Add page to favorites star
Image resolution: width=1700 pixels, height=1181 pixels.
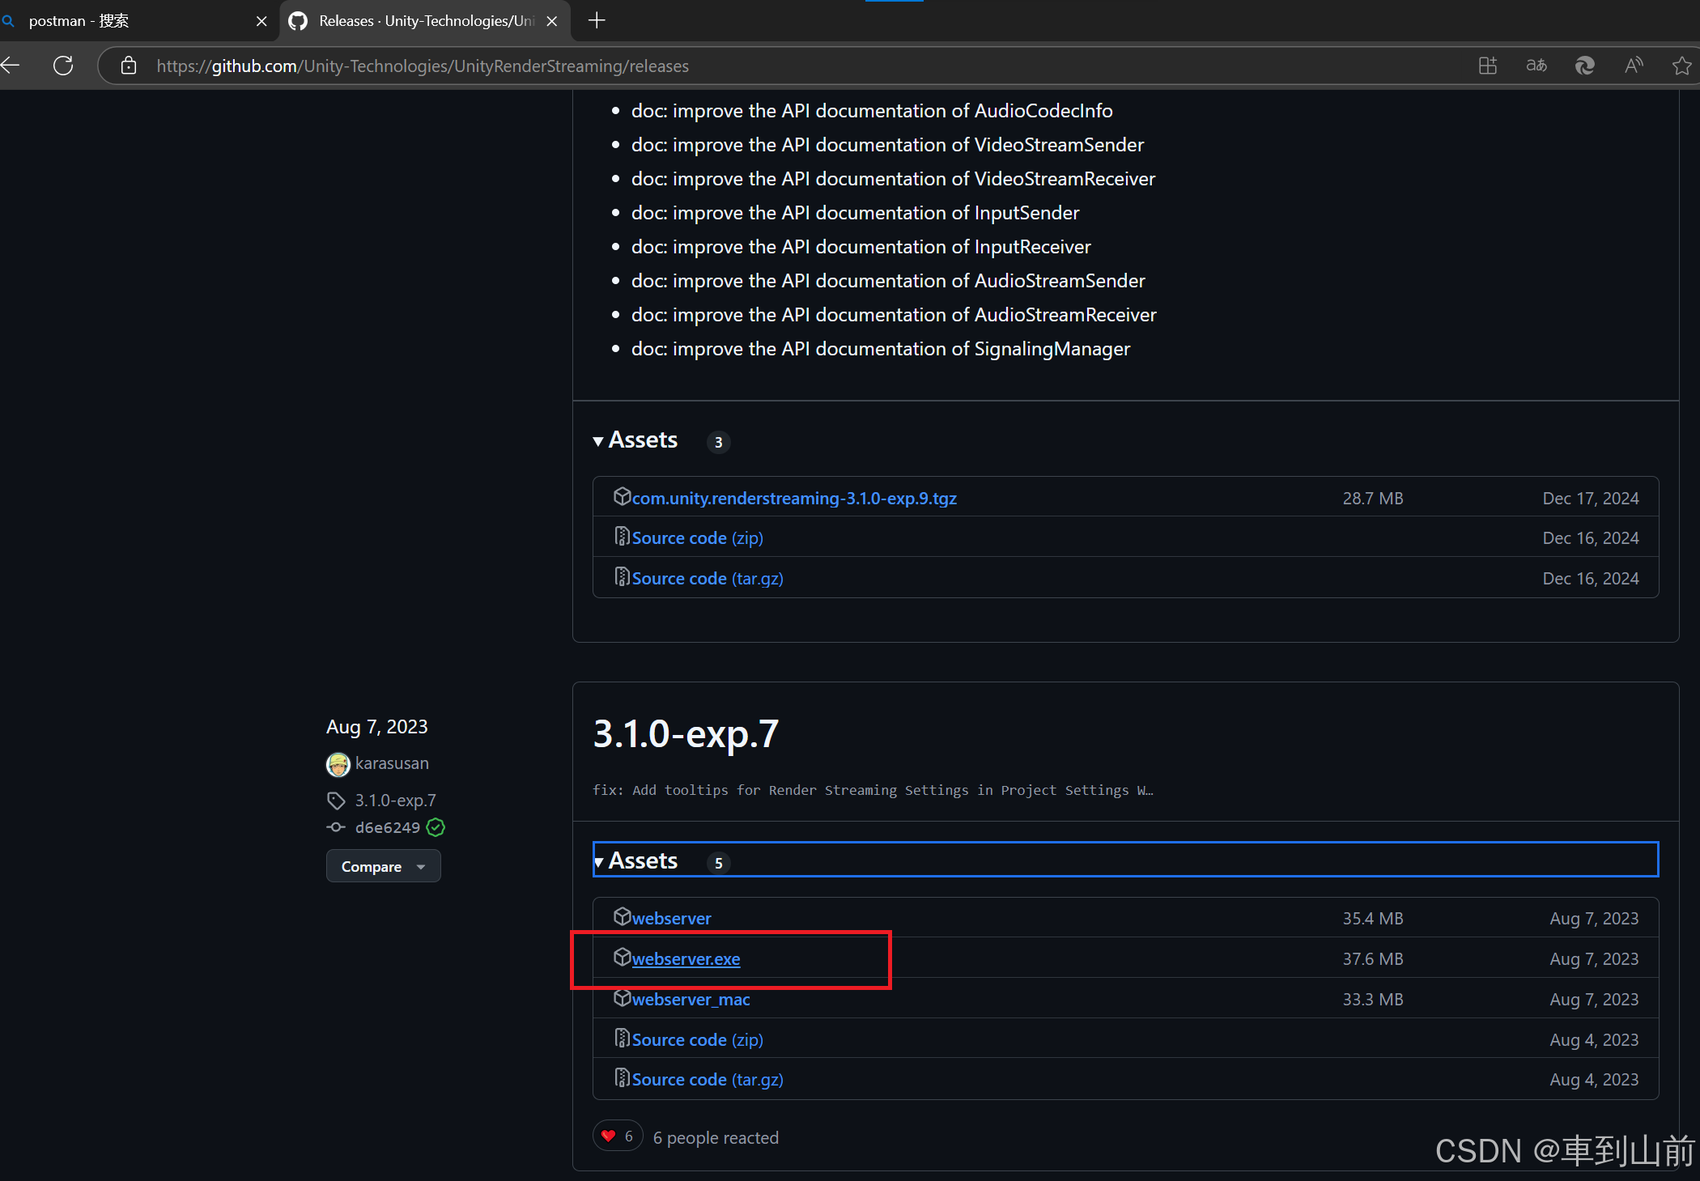(x=1681, y=66)
